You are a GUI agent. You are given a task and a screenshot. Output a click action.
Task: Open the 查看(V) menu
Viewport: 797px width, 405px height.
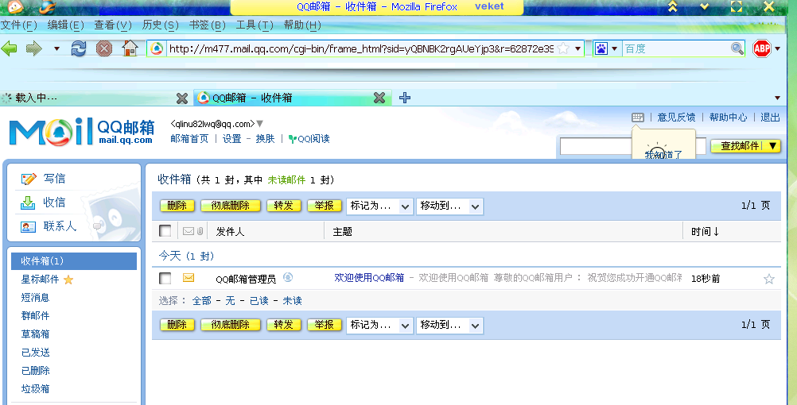pos(113,25)
